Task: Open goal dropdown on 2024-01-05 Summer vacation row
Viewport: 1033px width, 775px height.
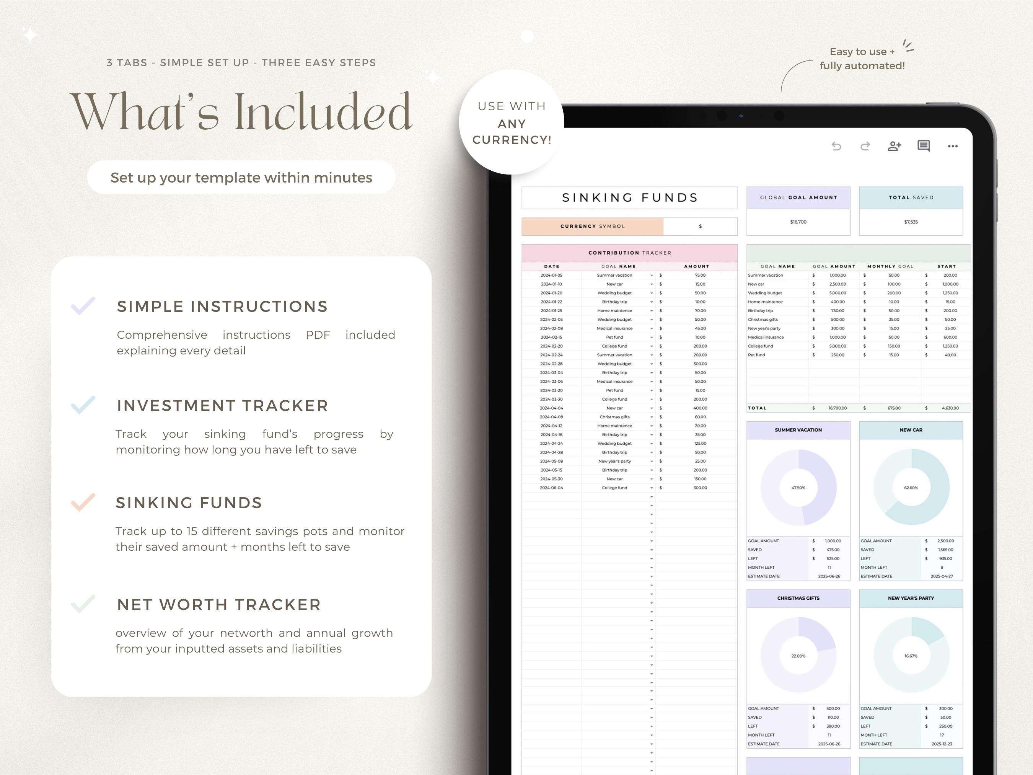Action: pos(652,276)
